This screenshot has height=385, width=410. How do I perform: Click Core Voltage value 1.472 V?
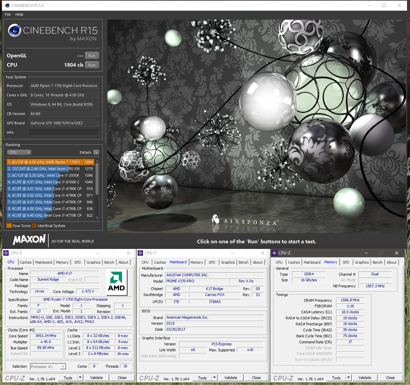[88, 291]
